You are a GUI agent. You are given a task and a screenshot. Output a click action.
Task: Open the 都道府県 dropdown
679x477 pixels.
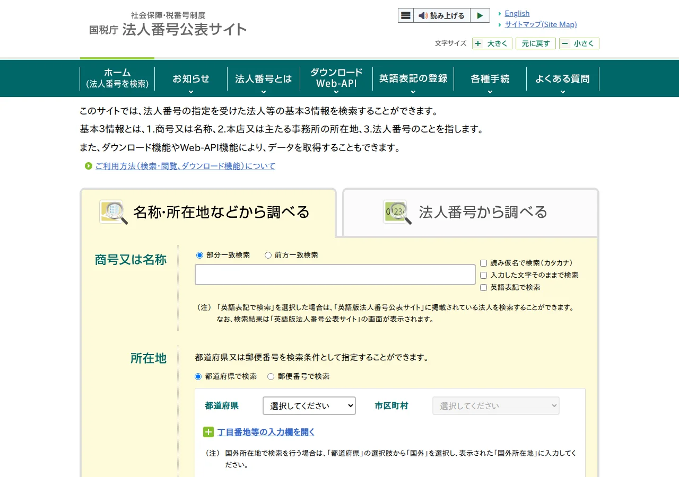pos(309,405)
